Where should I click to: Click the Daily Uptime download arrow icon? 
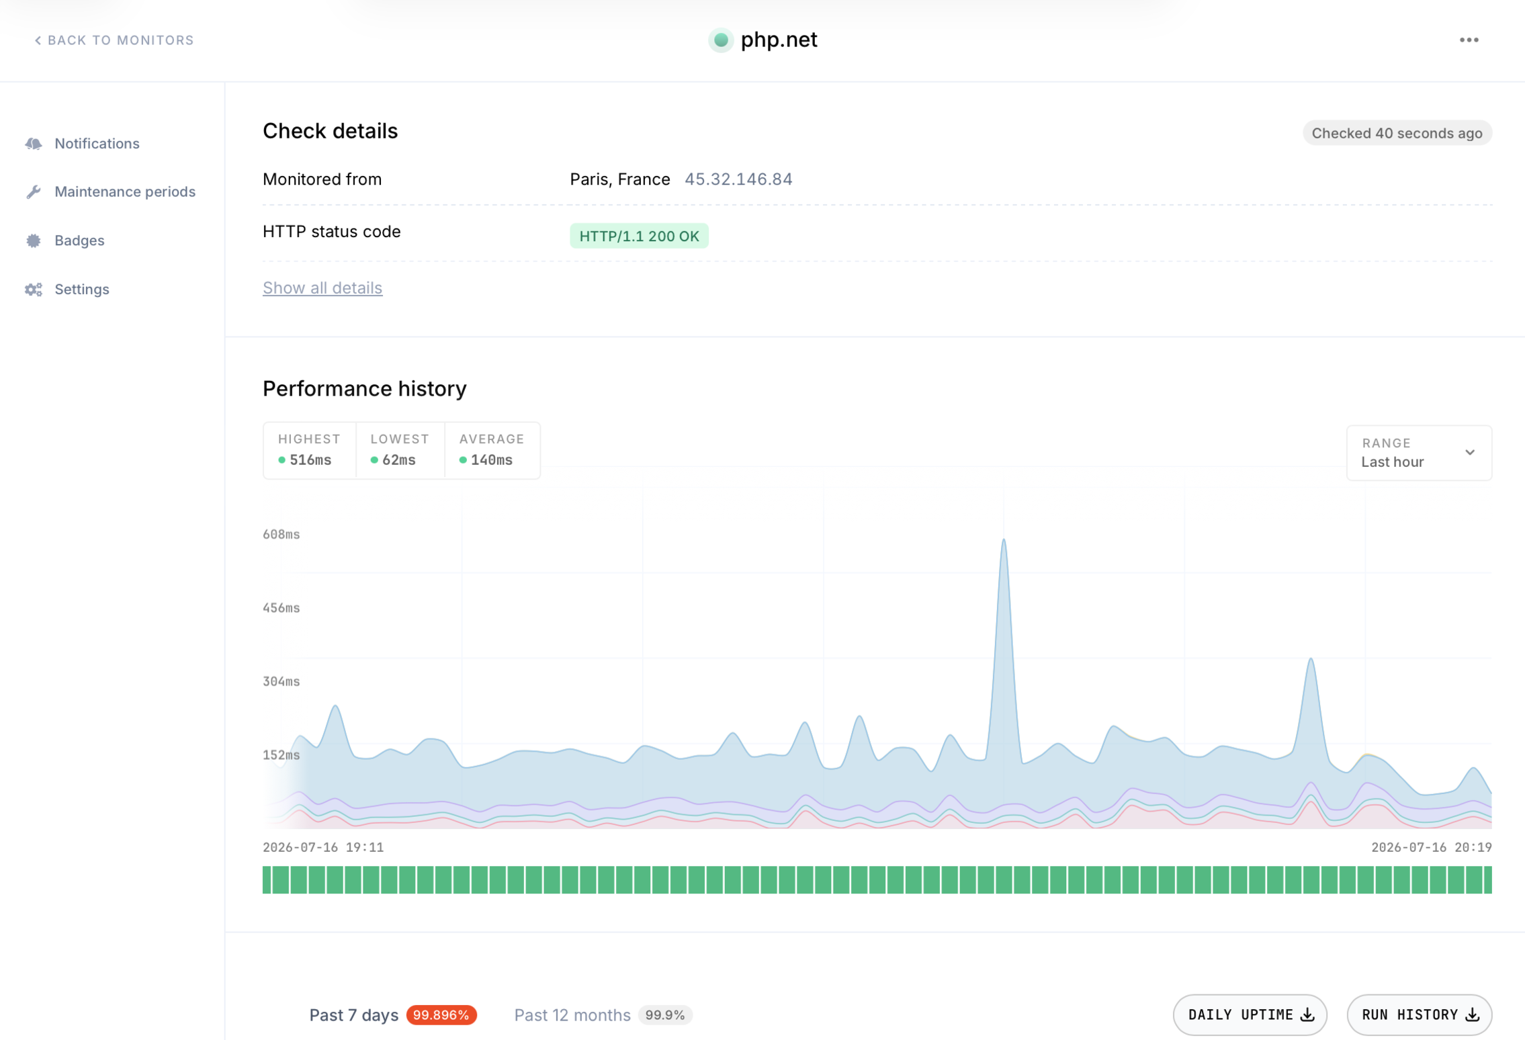[1307, 1015]
